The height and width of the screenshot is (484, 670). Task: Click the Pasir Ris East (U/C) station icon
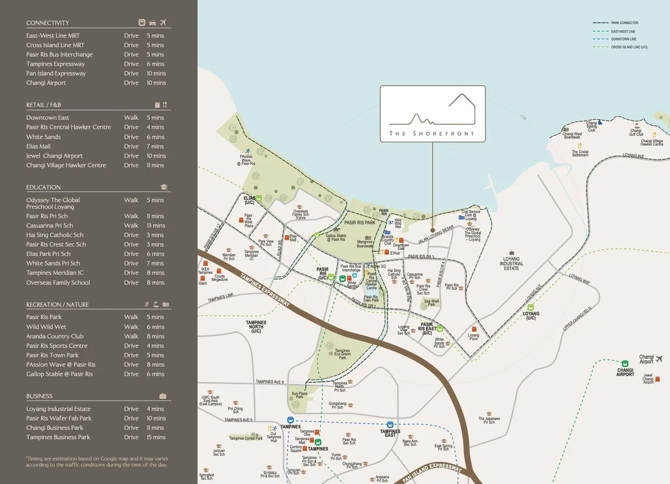coord(440,328)
